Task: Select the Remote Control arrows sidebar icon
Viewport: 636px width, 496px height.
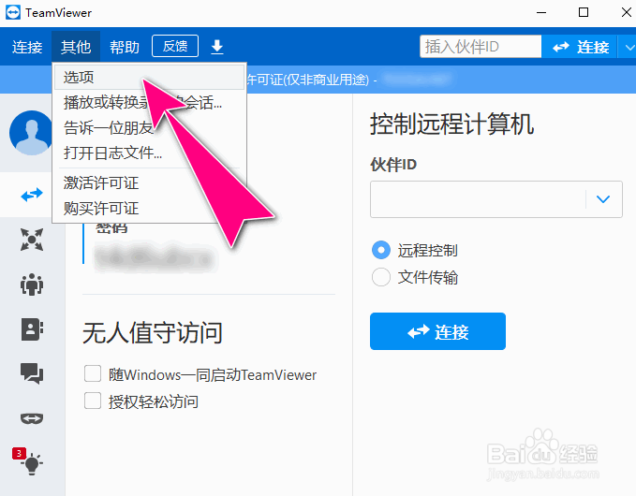Action: coord(32,195)
